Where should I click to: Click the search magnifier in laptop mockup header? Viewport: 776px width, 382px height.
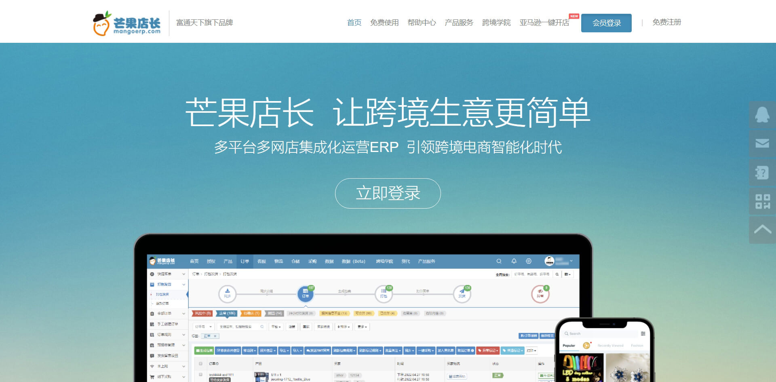499,261
